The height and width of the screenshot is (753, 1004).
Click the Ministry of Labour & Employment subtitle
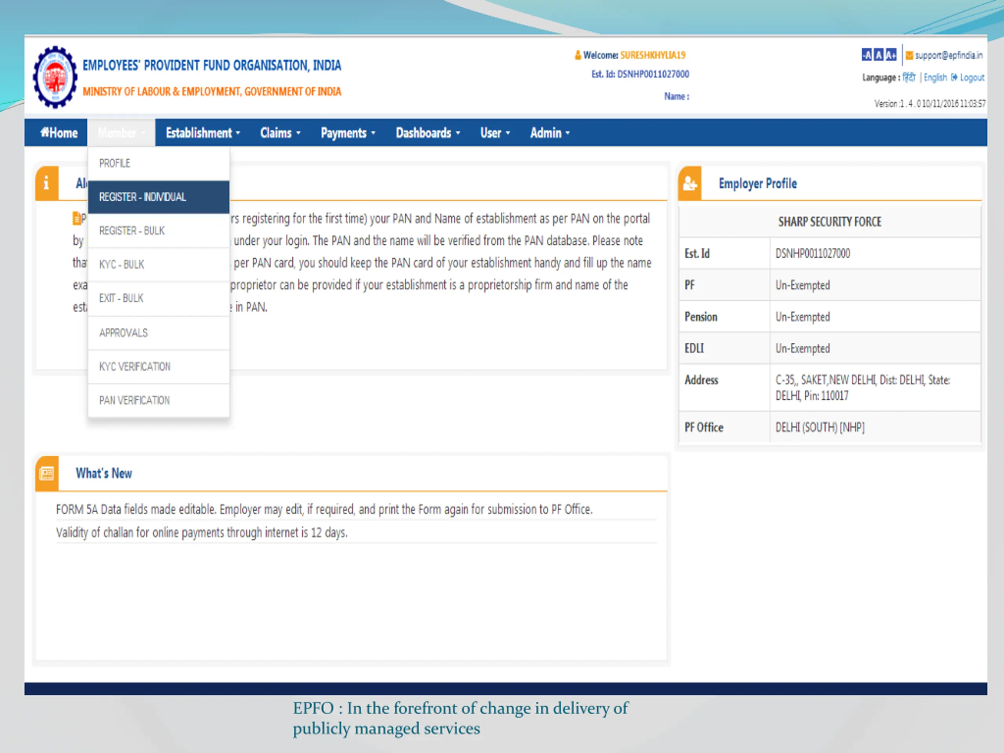(211, 92)
